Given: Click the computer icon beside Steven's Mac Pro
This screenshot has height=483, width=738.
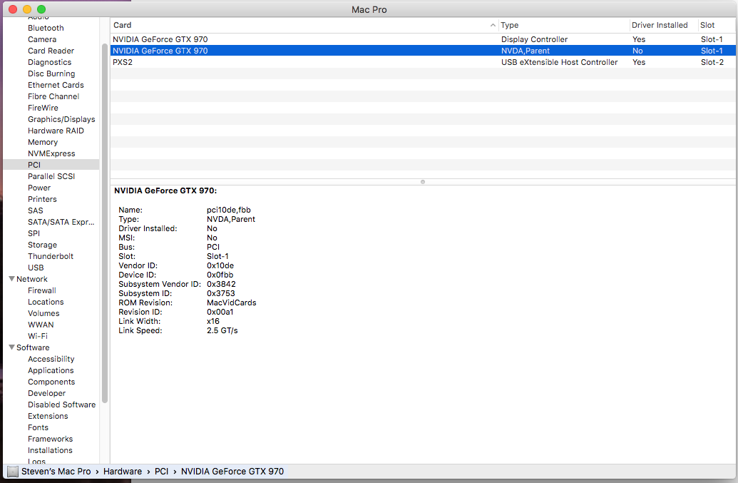Looking at the screenshot, I should tap(13, 472).
